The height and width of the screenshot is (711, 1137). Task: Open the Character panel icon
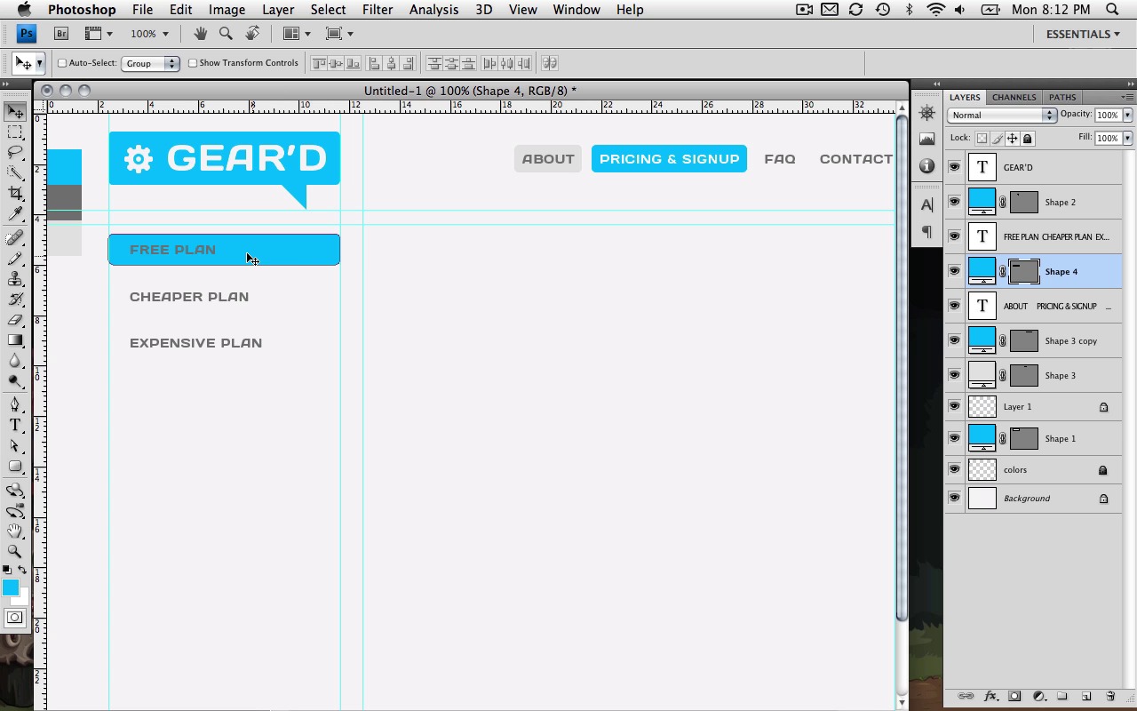click(926, 204)
